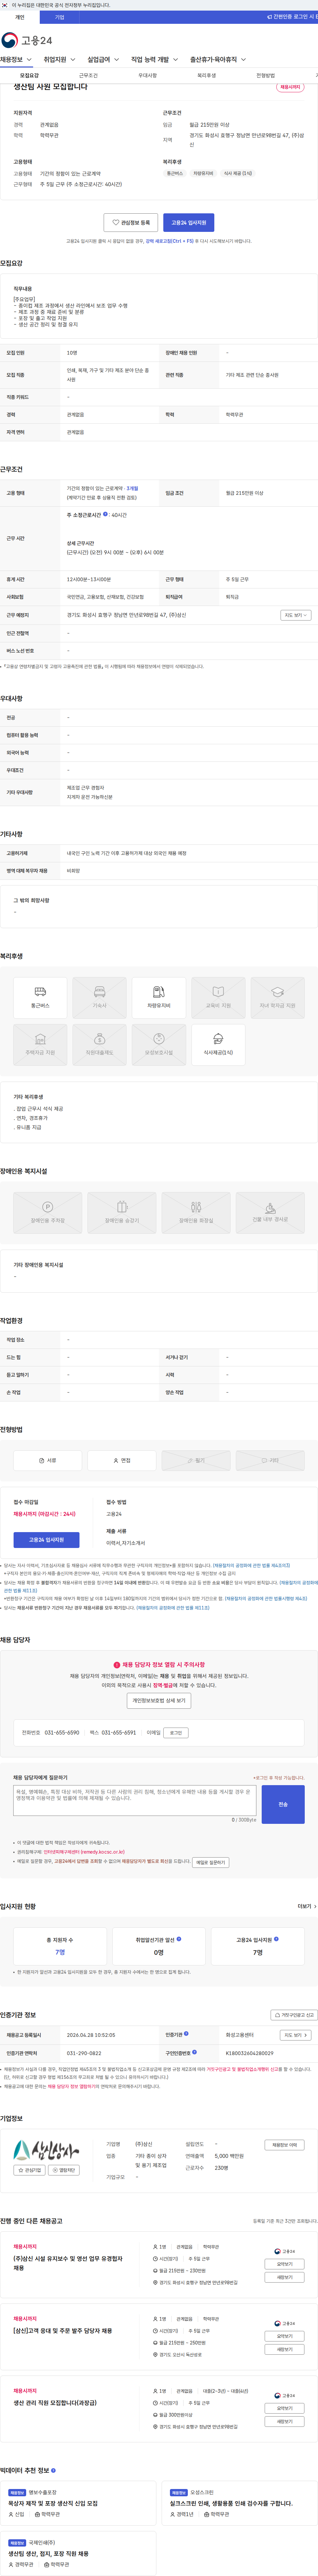Click the 관심정보 등록 button
This screenshot has width=318, height=2576.
pos(131,223)
